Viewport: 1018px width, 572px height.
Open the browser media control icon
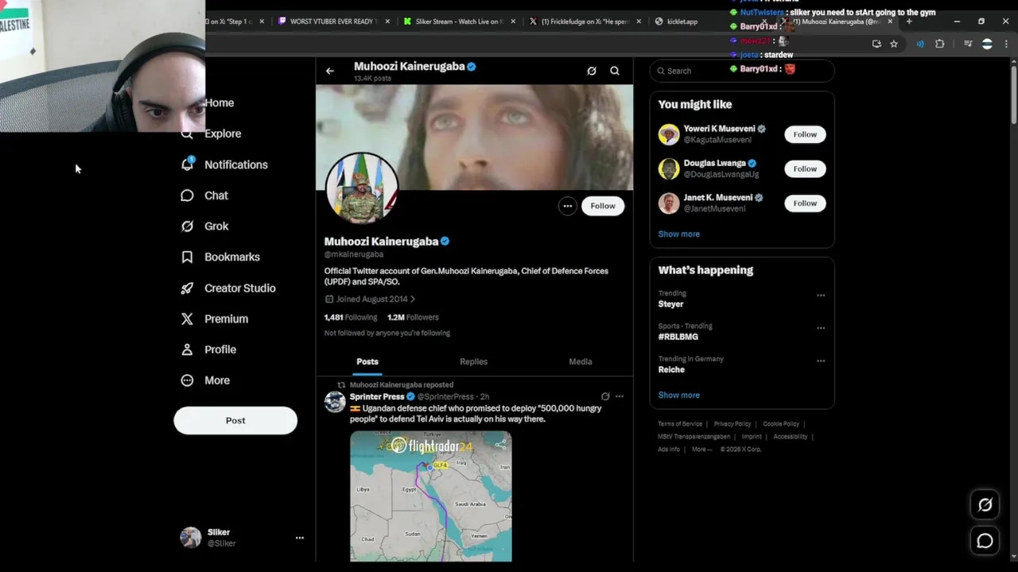(x=968, y=44)
